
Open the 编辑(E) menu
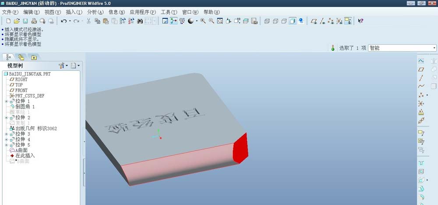click(32, 12)
